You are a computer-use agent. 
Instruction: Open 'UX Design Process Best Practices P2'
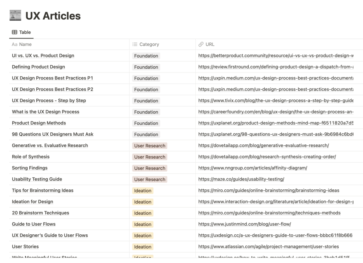pos(53,89)
